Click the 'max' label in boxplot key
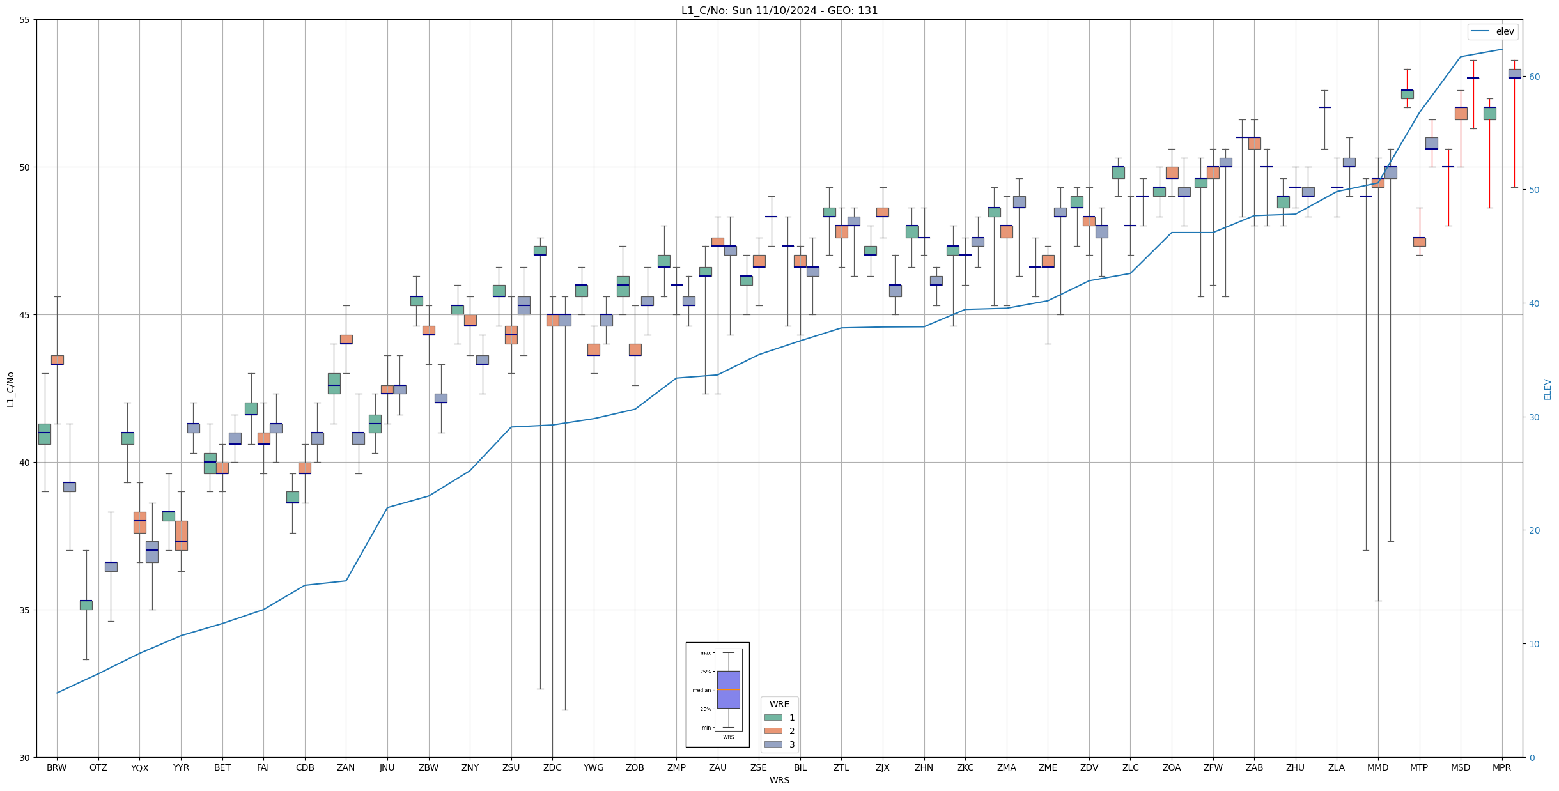This screenshot has height=791, width=1559. coord(705,653)
